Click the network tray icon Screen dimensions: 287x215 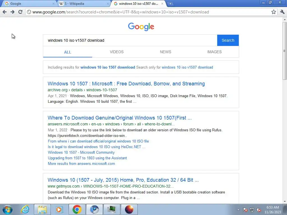(x=252, y=210)
